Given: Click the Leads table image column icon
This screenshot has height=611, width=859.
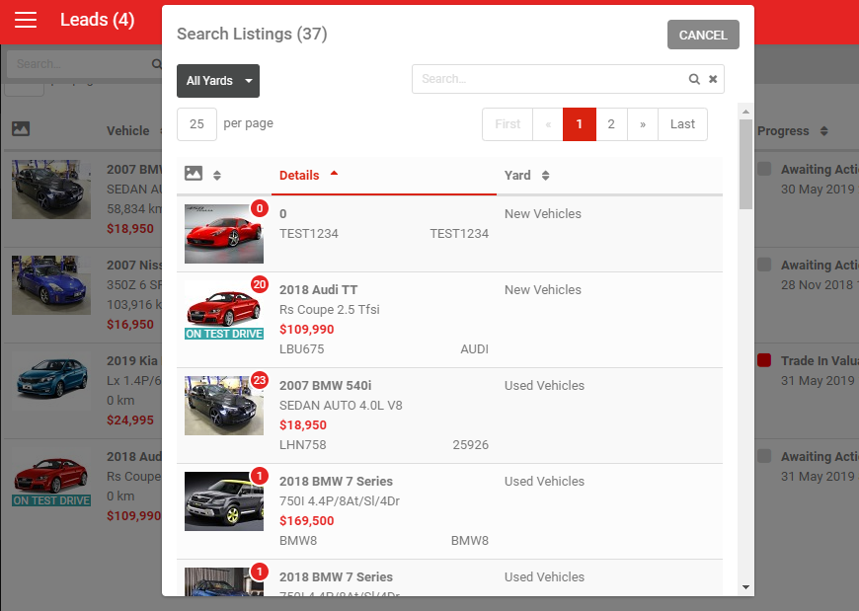Looking at the screenshot, I should [x=21, y=128].
